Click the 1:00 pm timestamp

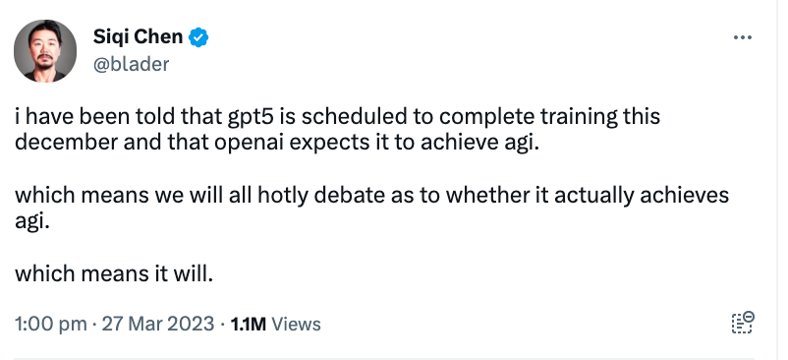pos(51,325)
